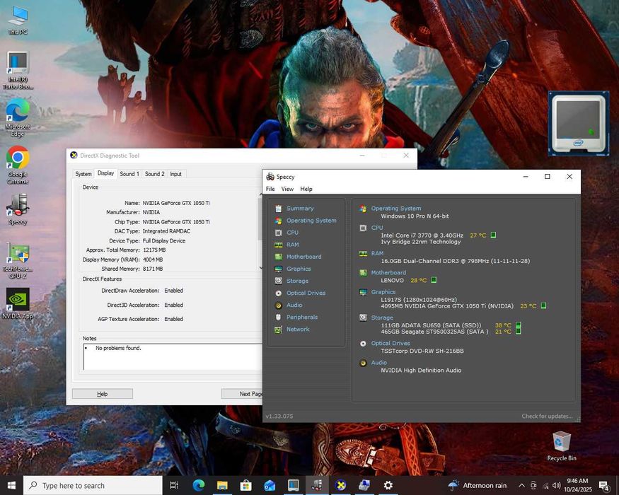Viewport: 619px width, 495px height.
Task: Click Audio heading link in Speccy summary
Action: tap(378, 363)
